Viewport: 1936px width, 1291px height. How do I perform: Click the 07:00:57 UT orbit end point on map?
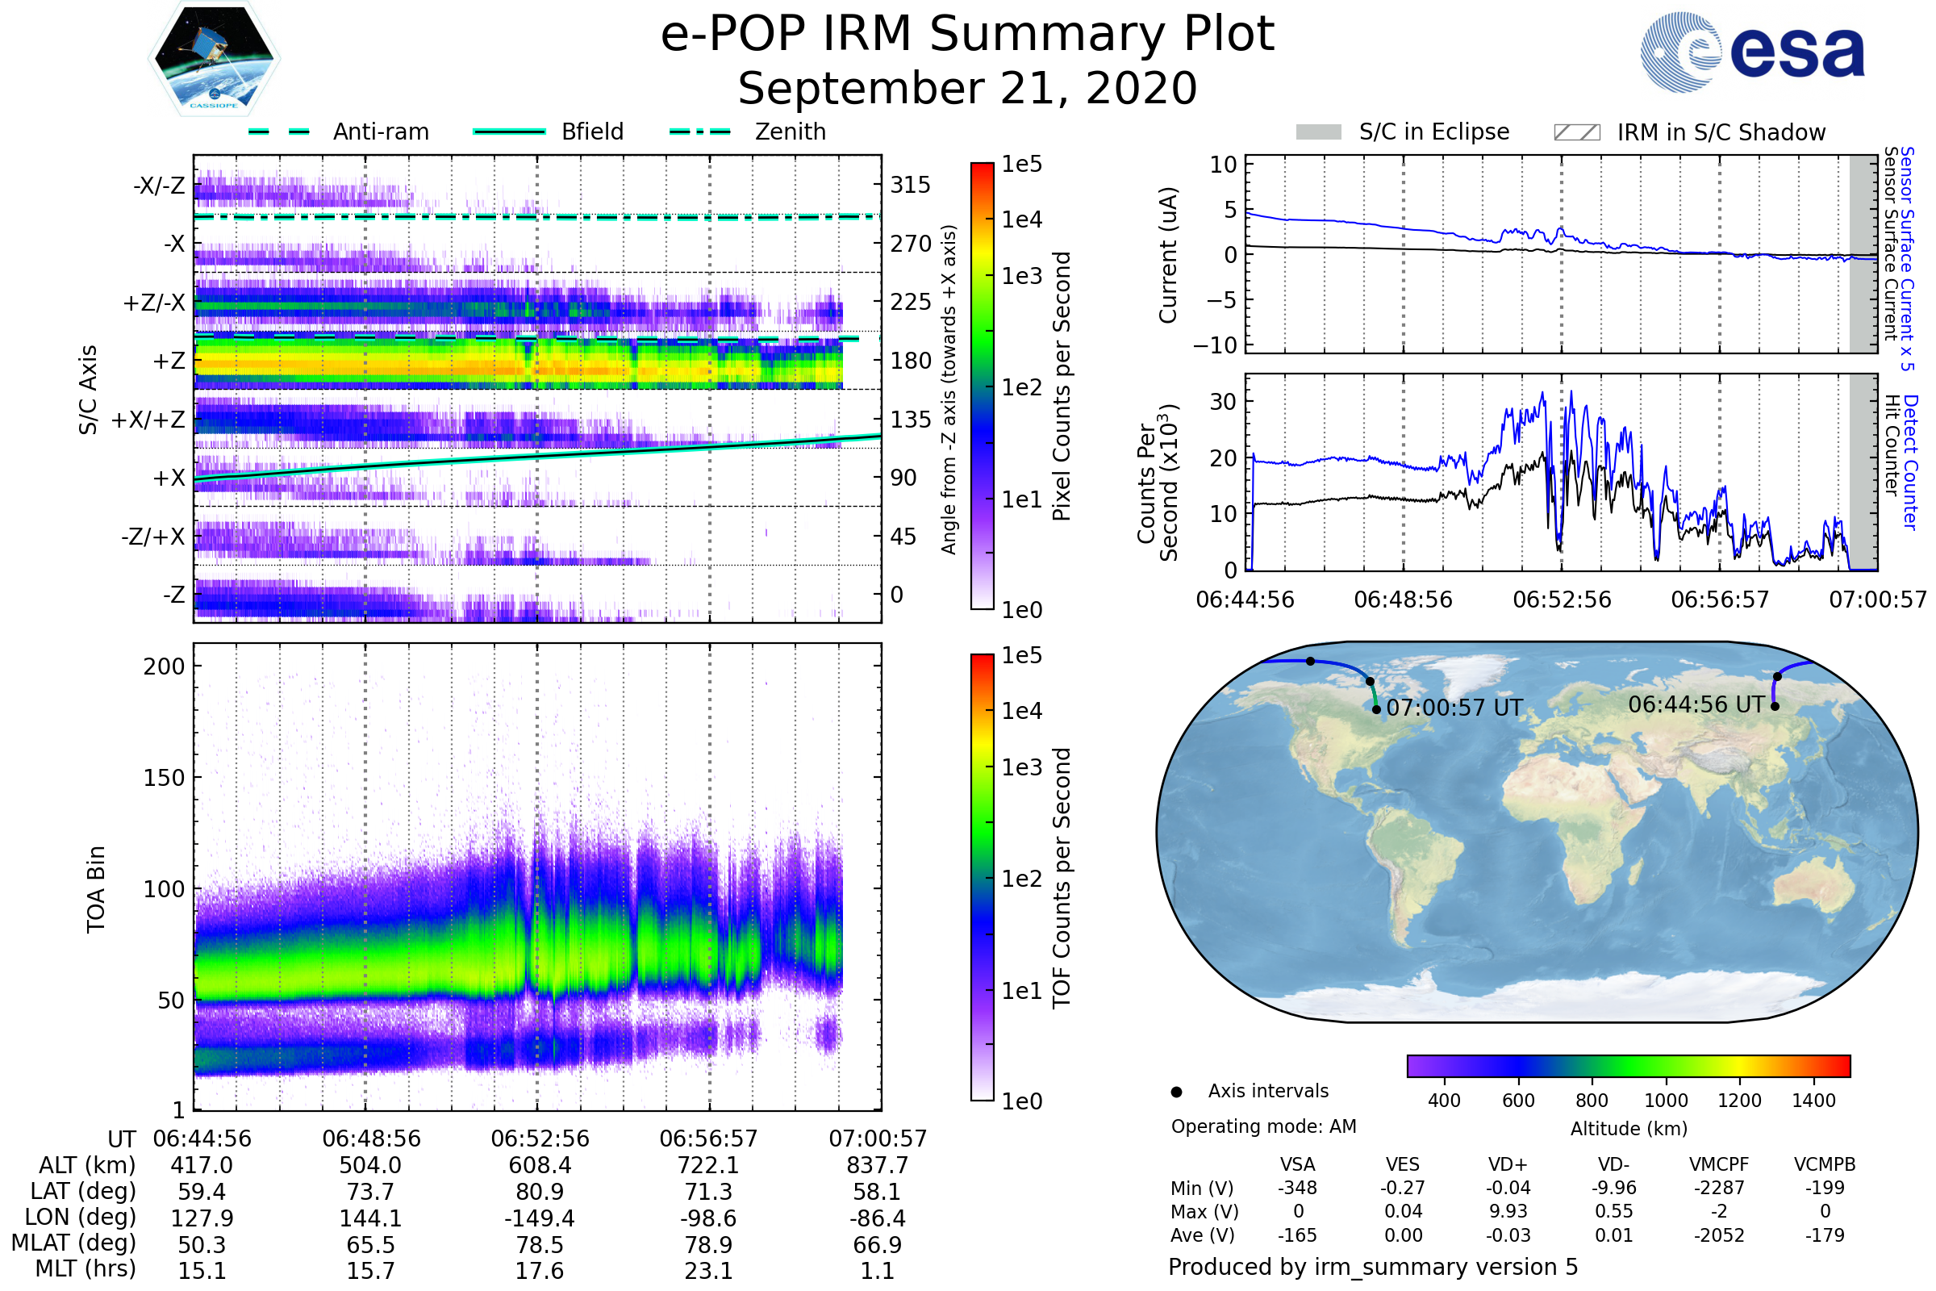pos(1376,710)
